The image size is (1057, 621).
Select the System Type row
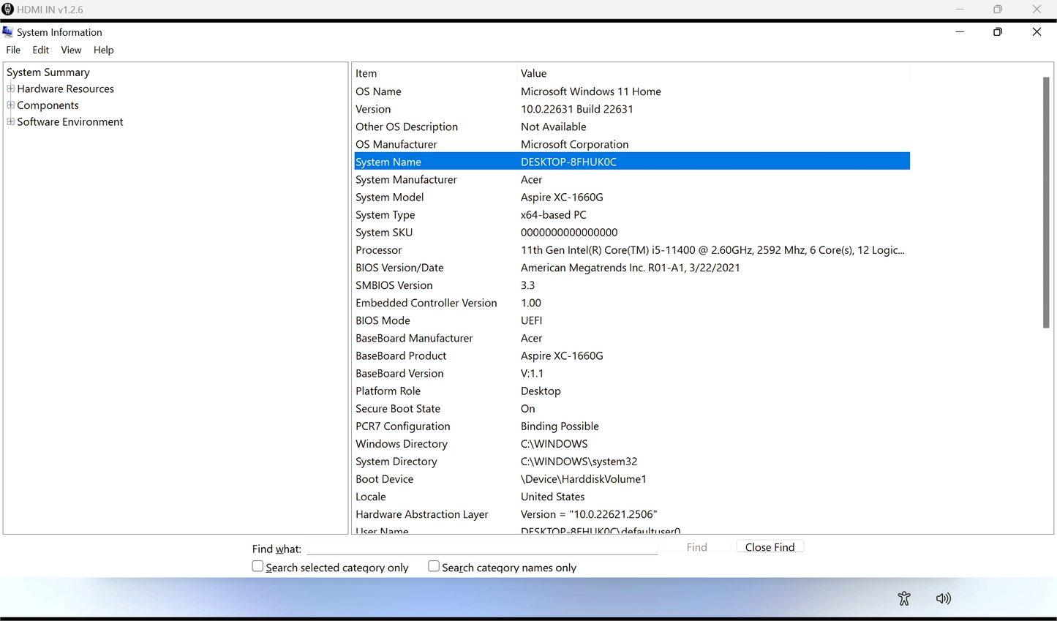click(632, 214)
